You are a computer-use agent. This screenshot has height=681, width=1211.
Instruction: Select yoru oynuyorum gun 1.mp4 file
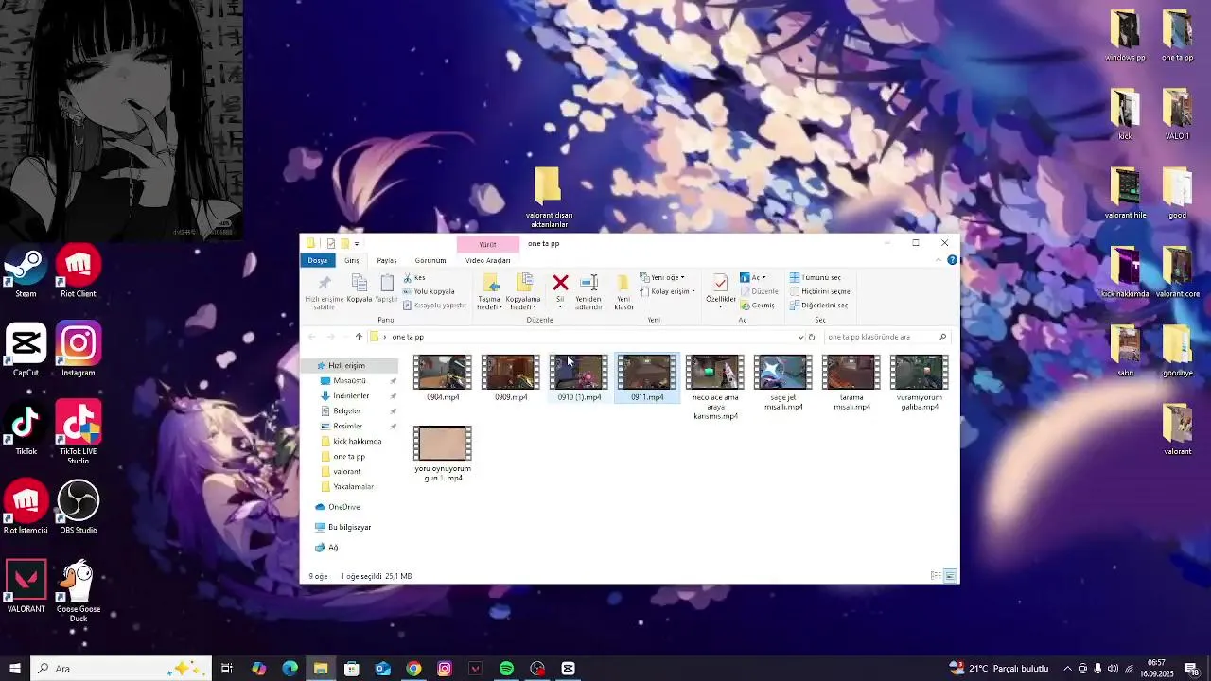click(442, 454)
